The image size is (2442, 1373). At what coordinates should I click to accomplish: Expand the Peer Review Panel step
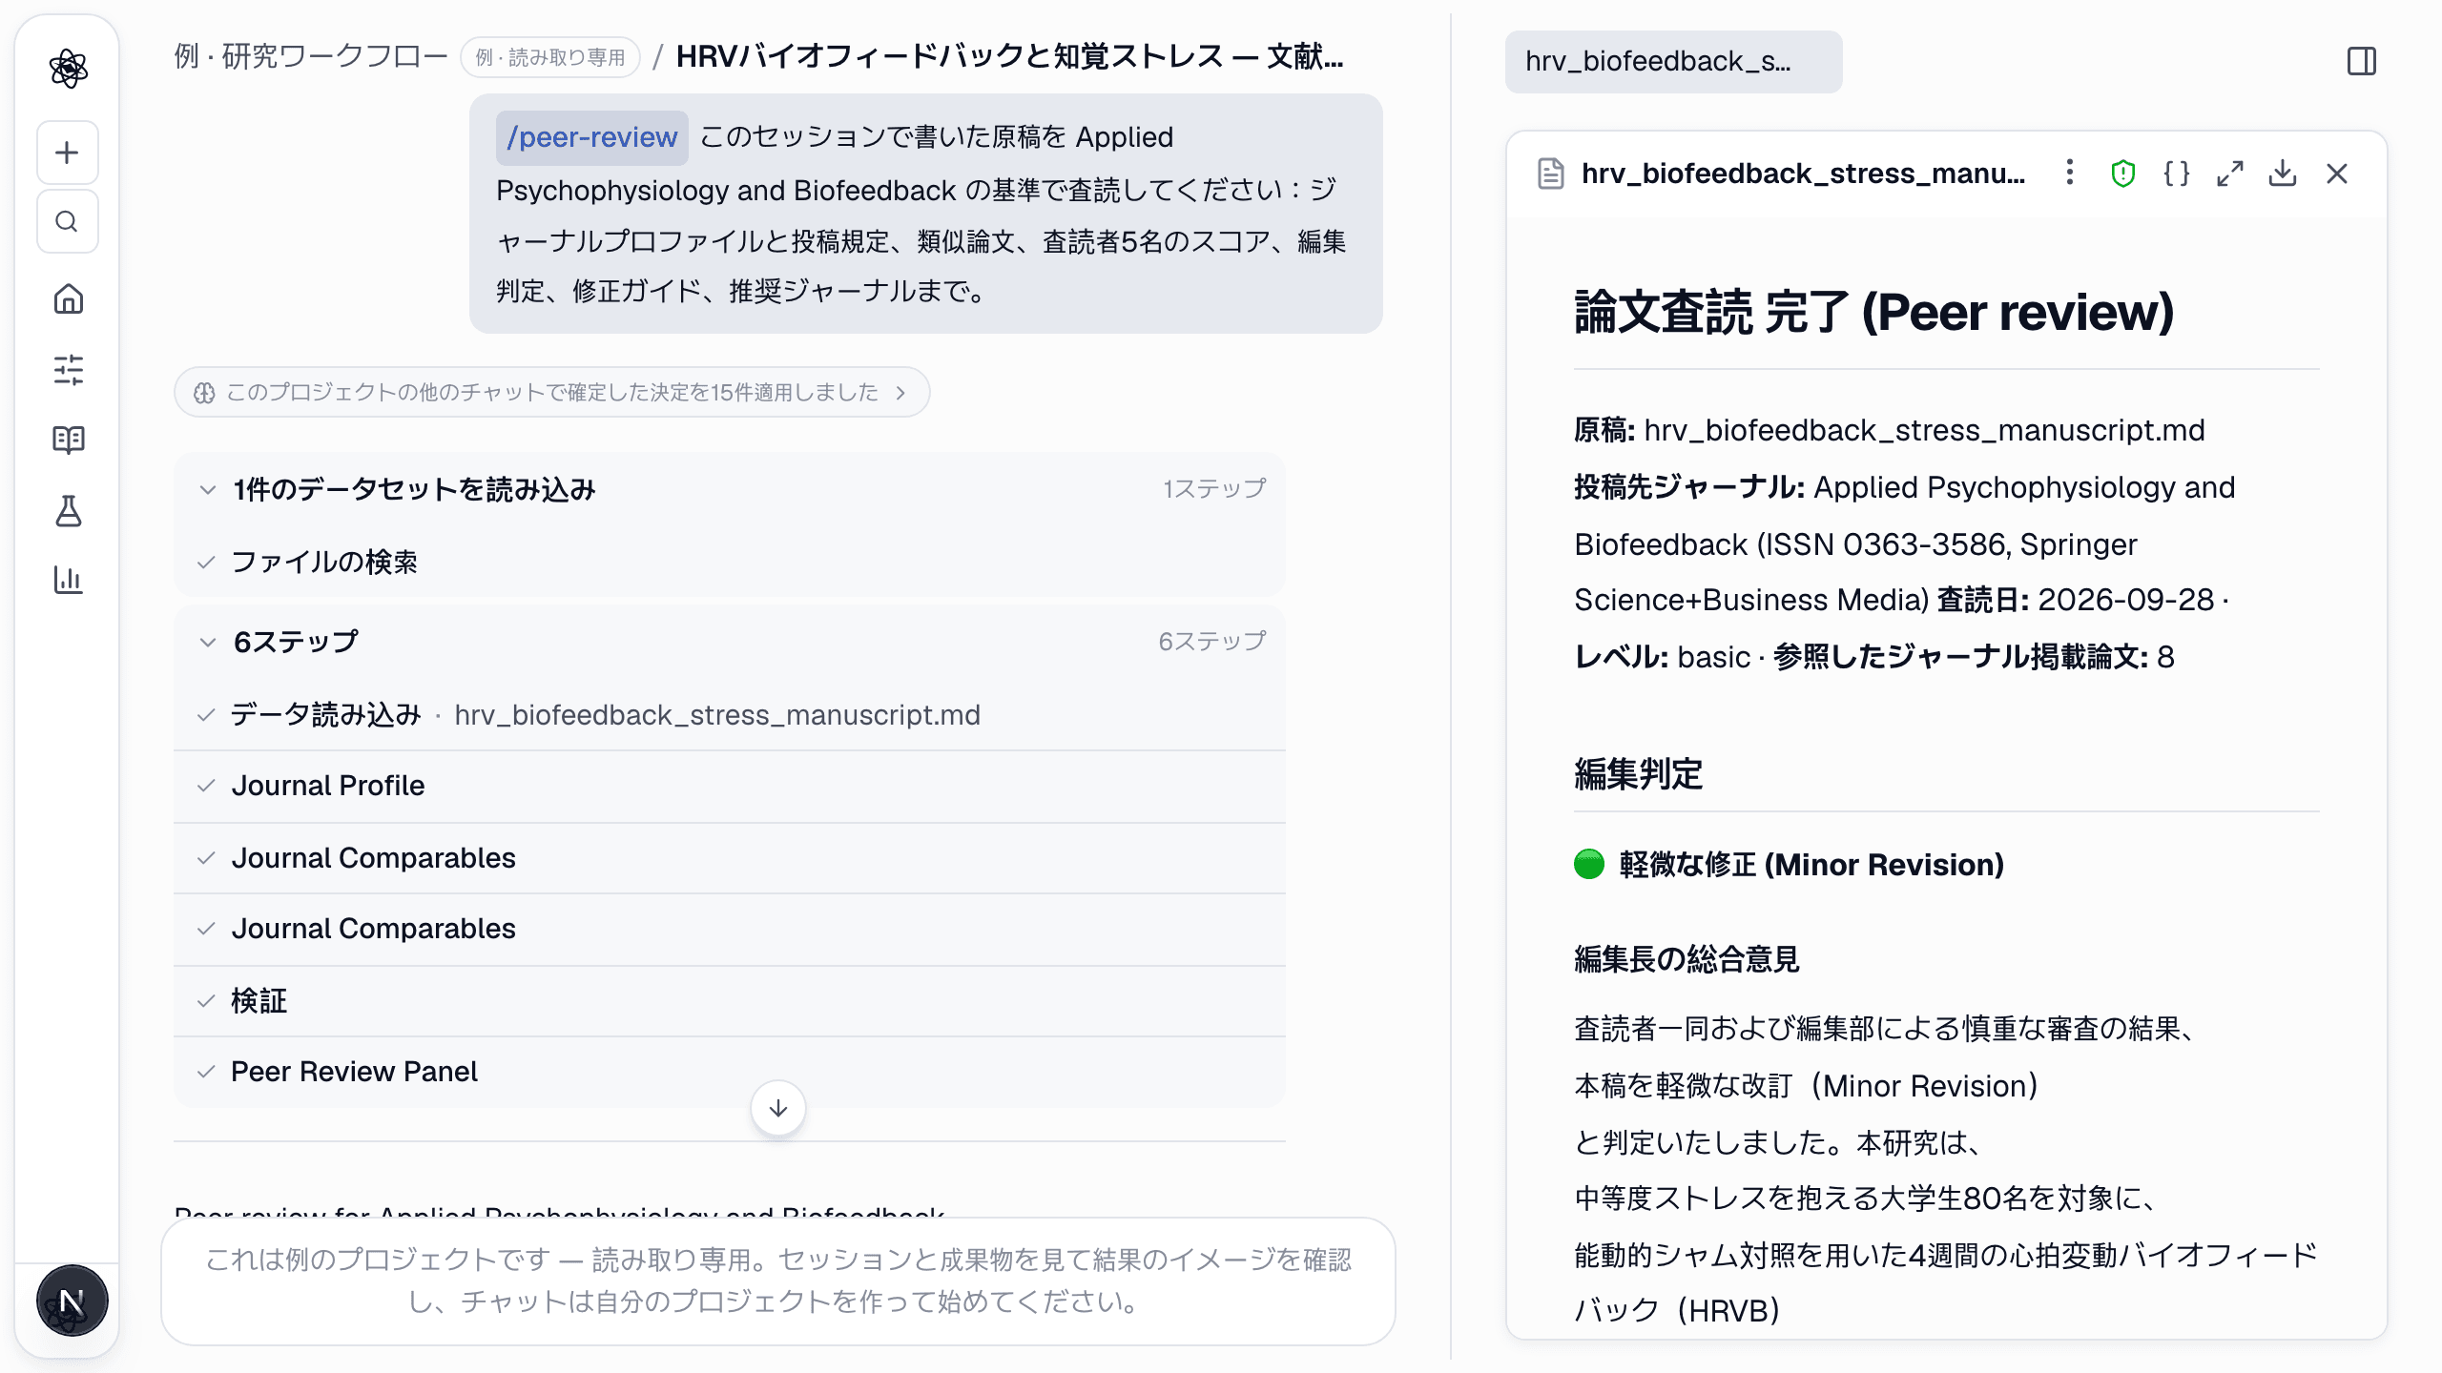(x=730, y=1072)
